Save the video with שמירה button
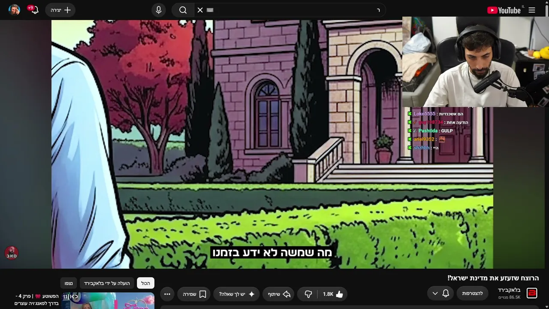Image resolution: width=549 pixels, height=309 pixels. tap(193, 294)
